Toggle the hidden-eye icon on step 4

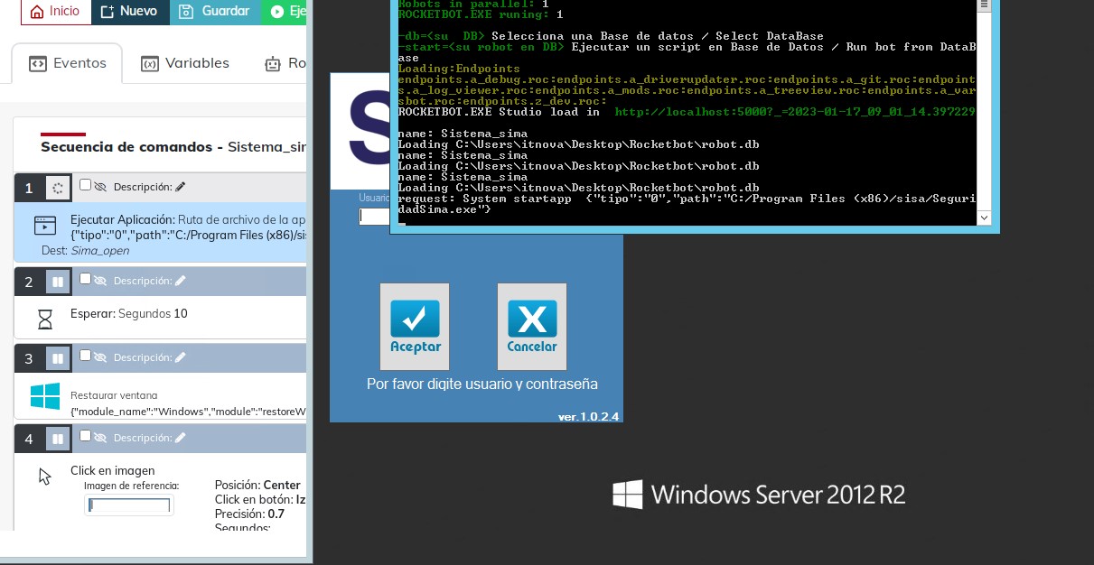click(x=100, y=438)
